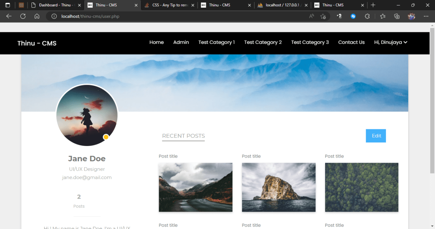Click the scrollbar up arrow
435x229 pixels.
point(432,25)
